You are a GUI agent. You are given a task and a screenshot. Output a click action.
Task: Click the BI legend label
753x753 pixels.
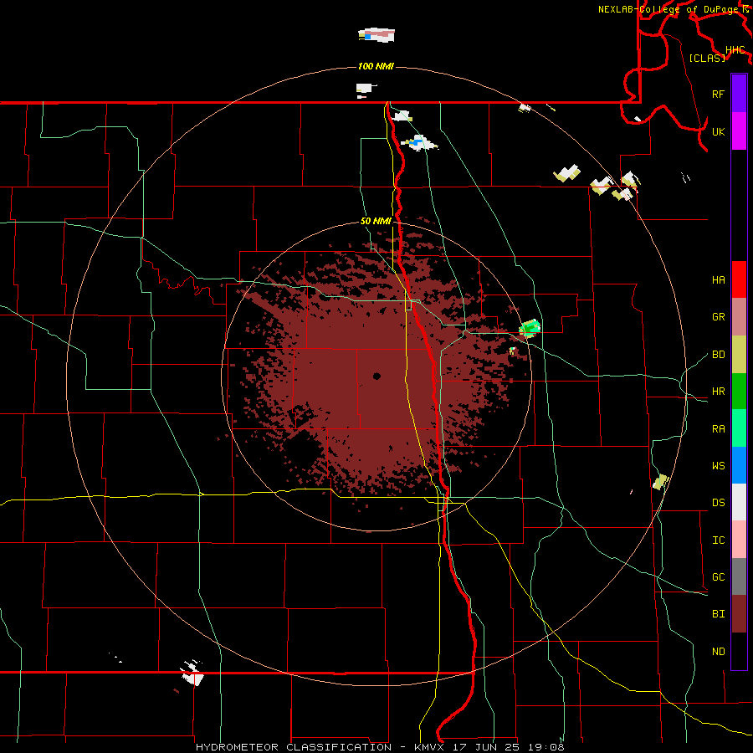point(718,614)
